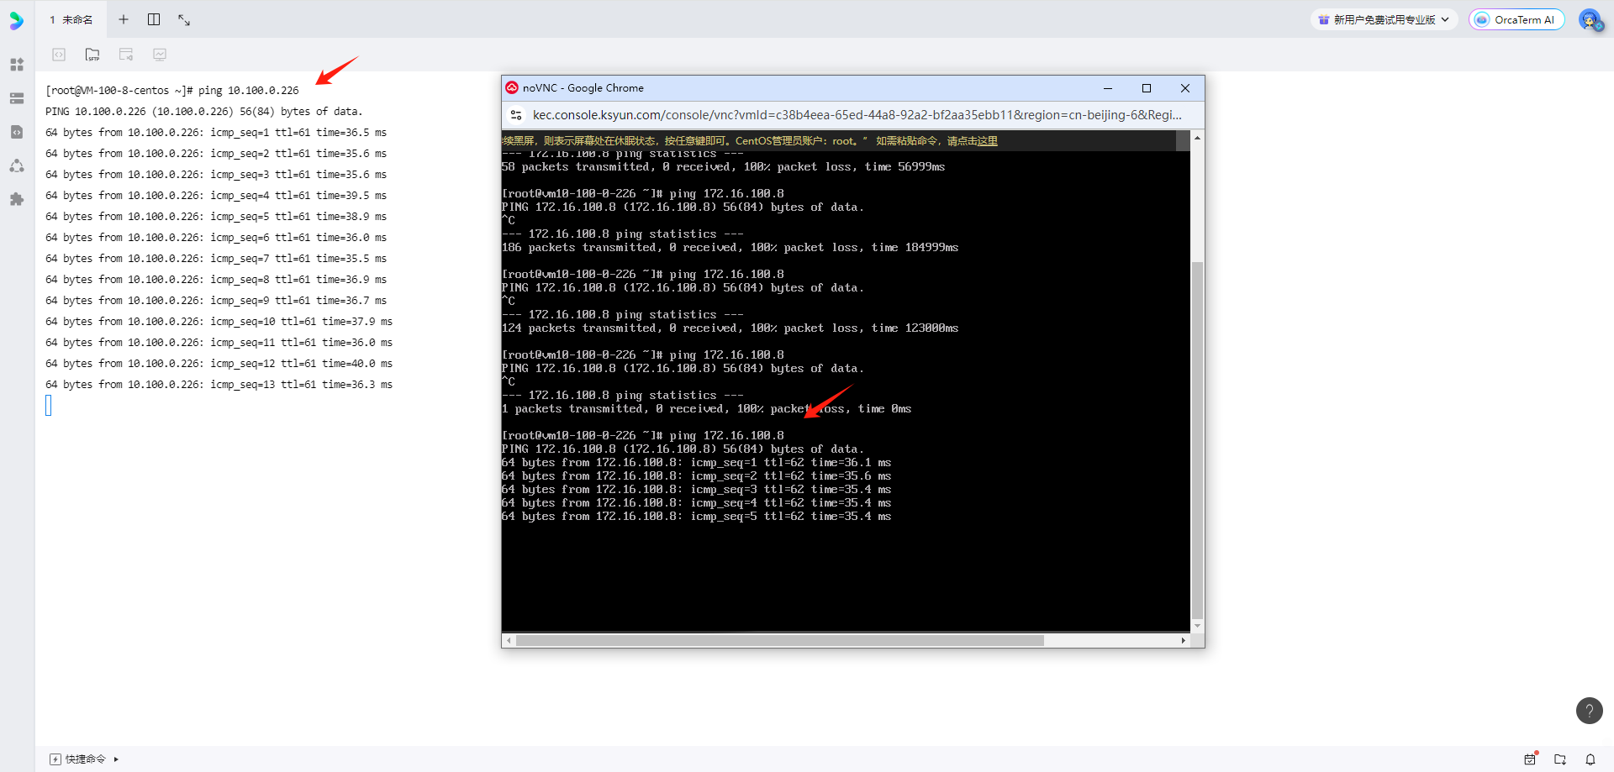Click the 'ping 10.100.0.226' command line
The width and height of the screenshot is (1614, 772).
pyautogui.click(x=172, y=91)
